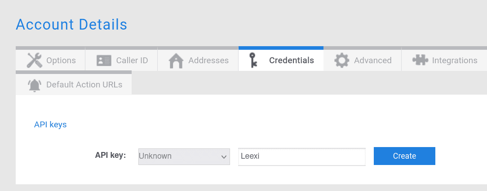Switch to the Integrations tab label

[x=455, y=60]
